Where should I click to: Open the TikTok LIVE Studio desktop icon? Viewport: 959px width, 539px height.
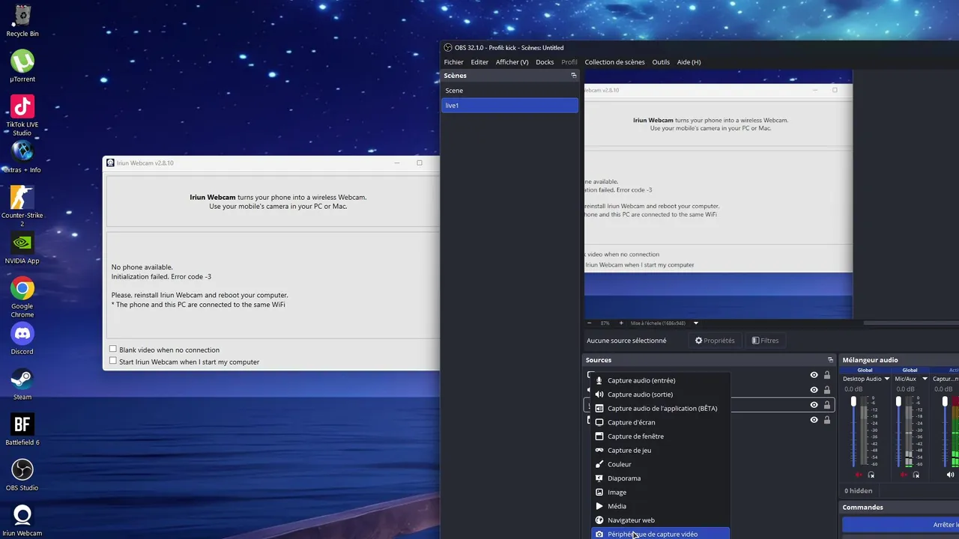click(22, 116)
